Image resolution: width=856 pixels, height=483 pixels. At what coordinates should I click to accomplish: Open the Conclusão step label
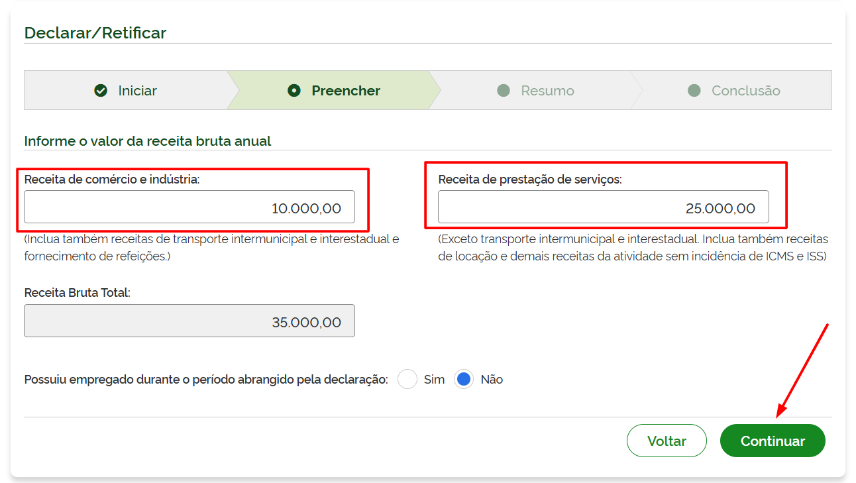point(745,91)
